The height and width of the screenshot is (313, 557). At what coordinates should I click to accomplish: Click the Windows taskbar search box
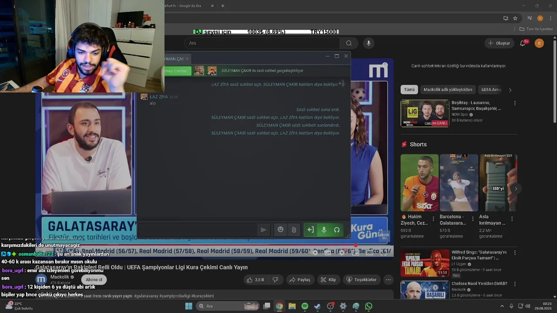tap(228, 306)
